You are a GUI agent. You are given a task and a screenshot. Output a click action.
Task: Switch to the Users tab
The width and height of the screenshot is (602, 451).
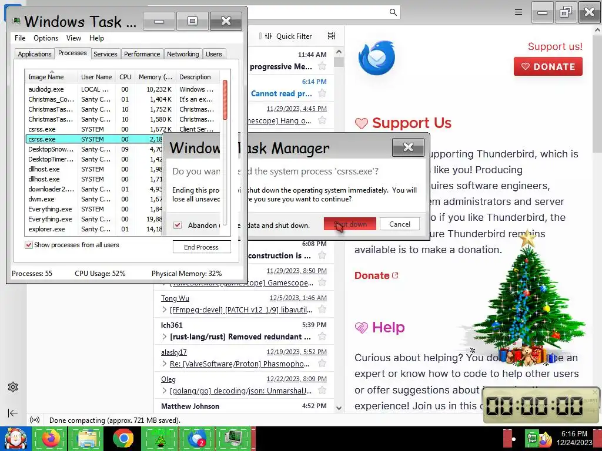214,54
